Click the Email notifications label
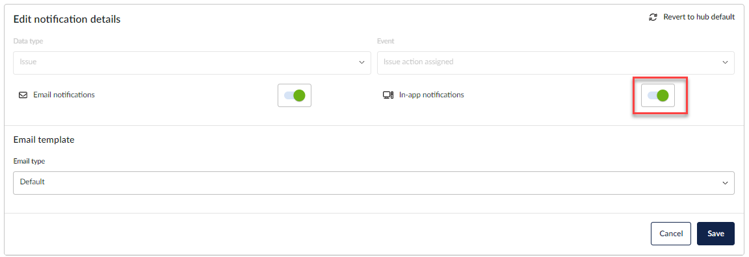749x257 pixels. click(64, 95)
